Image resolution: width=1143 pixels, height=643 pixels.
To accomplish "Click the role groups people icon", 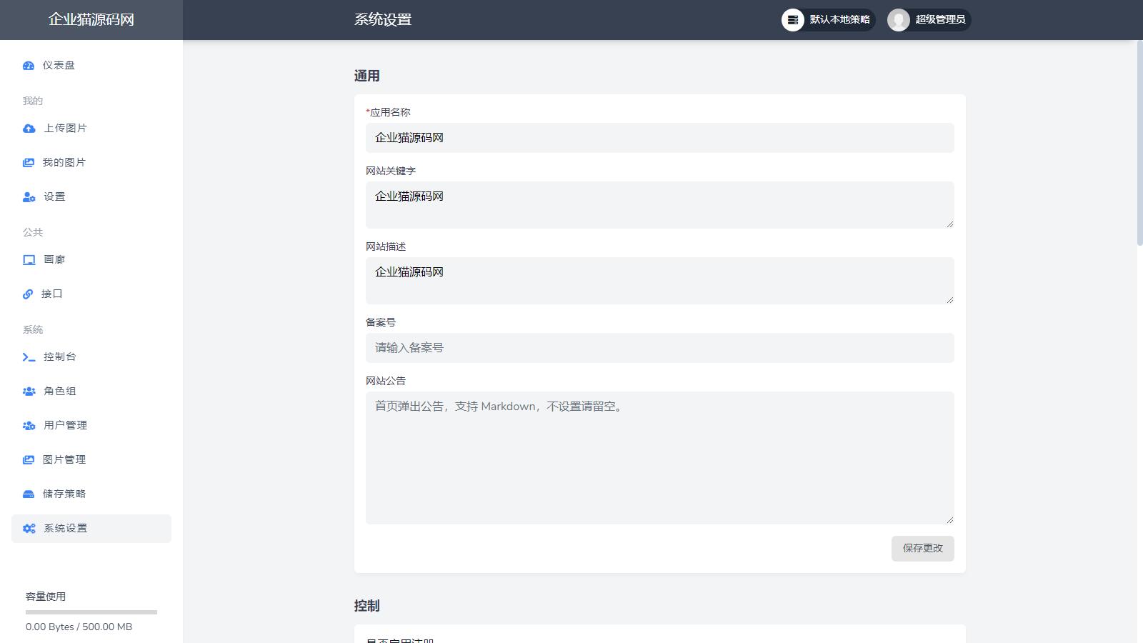I will [29, 392].
